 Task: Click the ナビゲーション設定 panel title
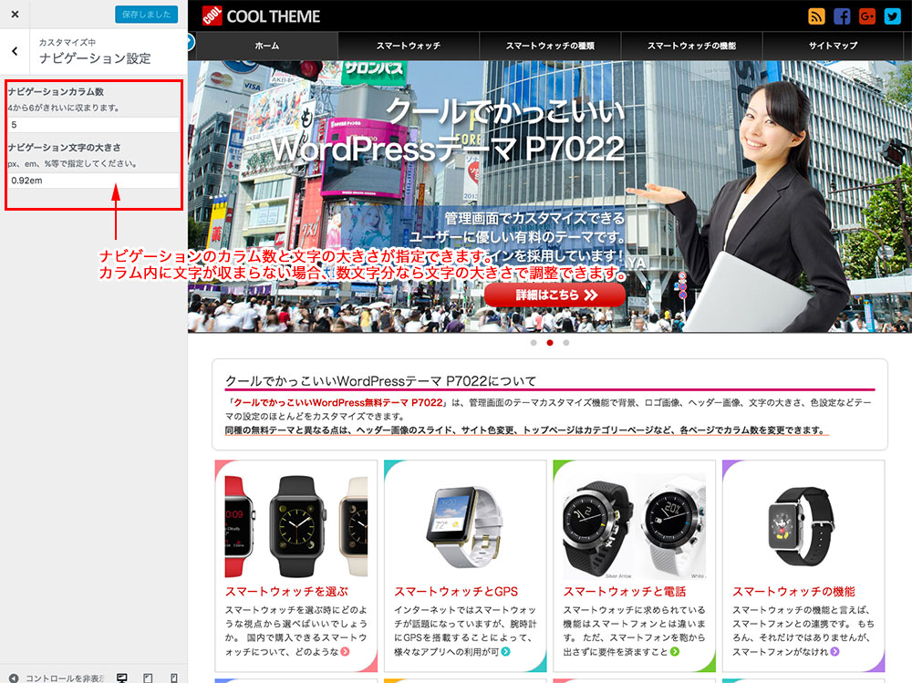pyautogui.click(x=95, y=58)
